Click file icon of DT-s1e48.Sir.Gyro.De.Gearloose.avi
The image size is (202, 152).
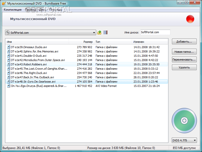(x=9, y=81)
